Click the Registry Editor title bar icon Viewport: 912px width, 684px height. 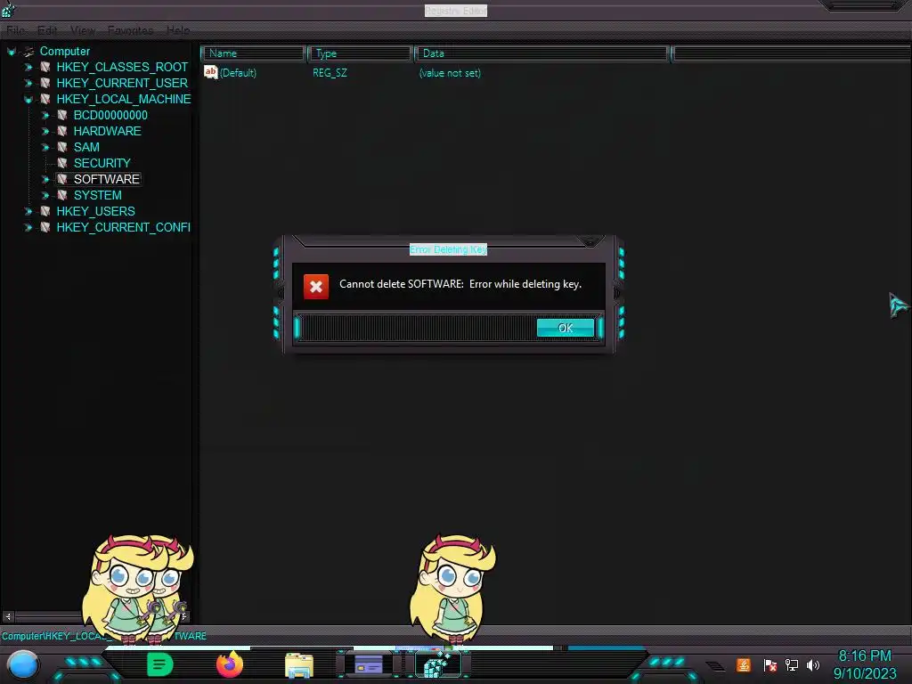tap(8, 9)
